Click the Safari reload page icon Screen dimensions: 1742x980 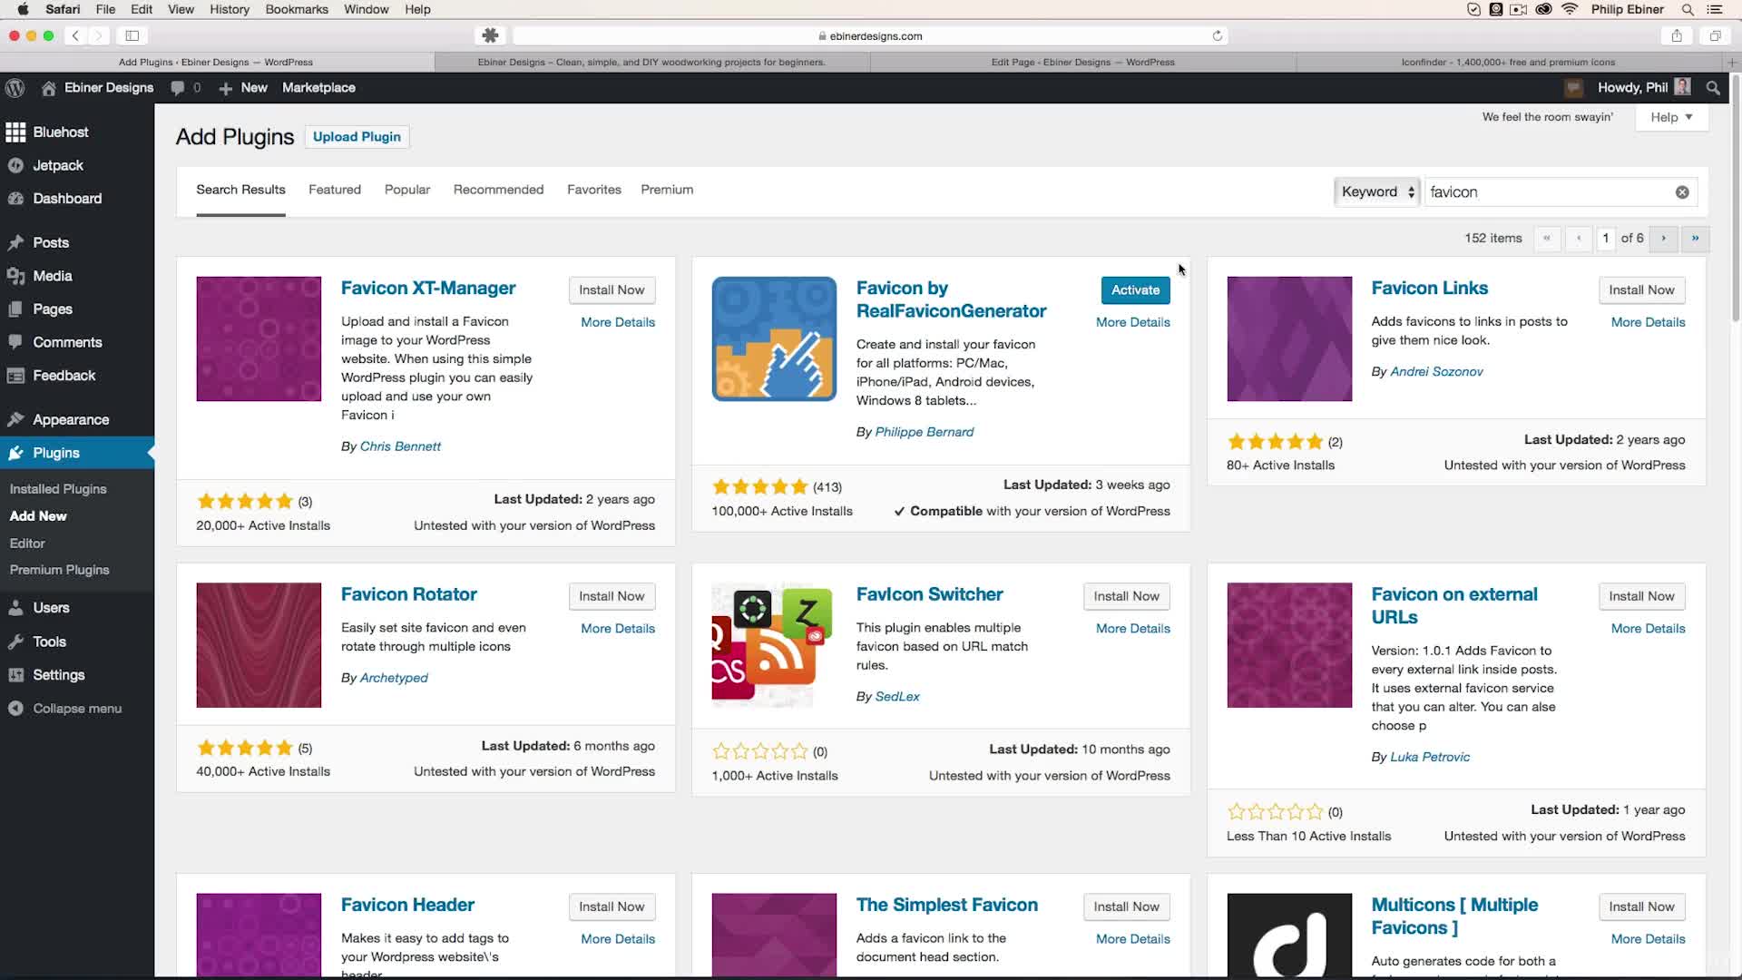click(x=1218, y=35)
